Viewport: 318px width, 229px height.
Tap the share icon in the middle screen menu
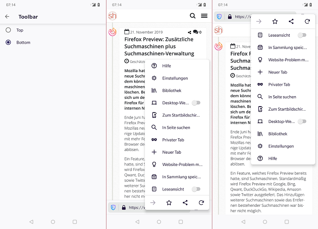point(185,203)
